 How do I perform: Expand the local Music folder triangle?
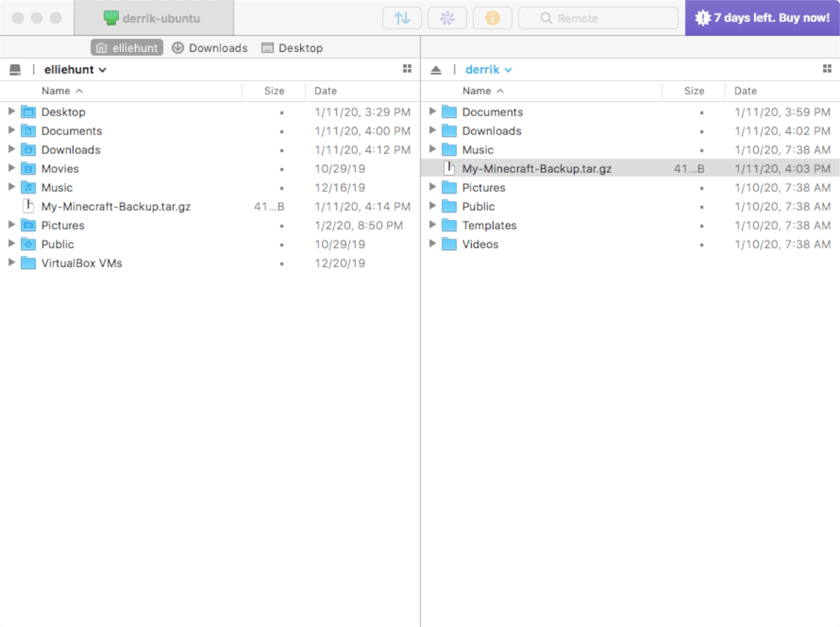coord(11,187)
